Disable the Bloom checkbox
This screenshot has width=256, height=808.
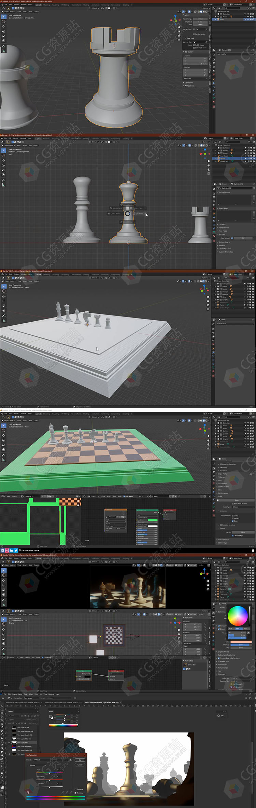[219, 629]
